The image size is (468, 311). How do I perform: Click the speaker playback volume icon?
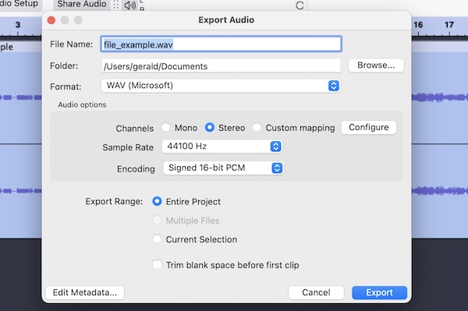[129, 5]
